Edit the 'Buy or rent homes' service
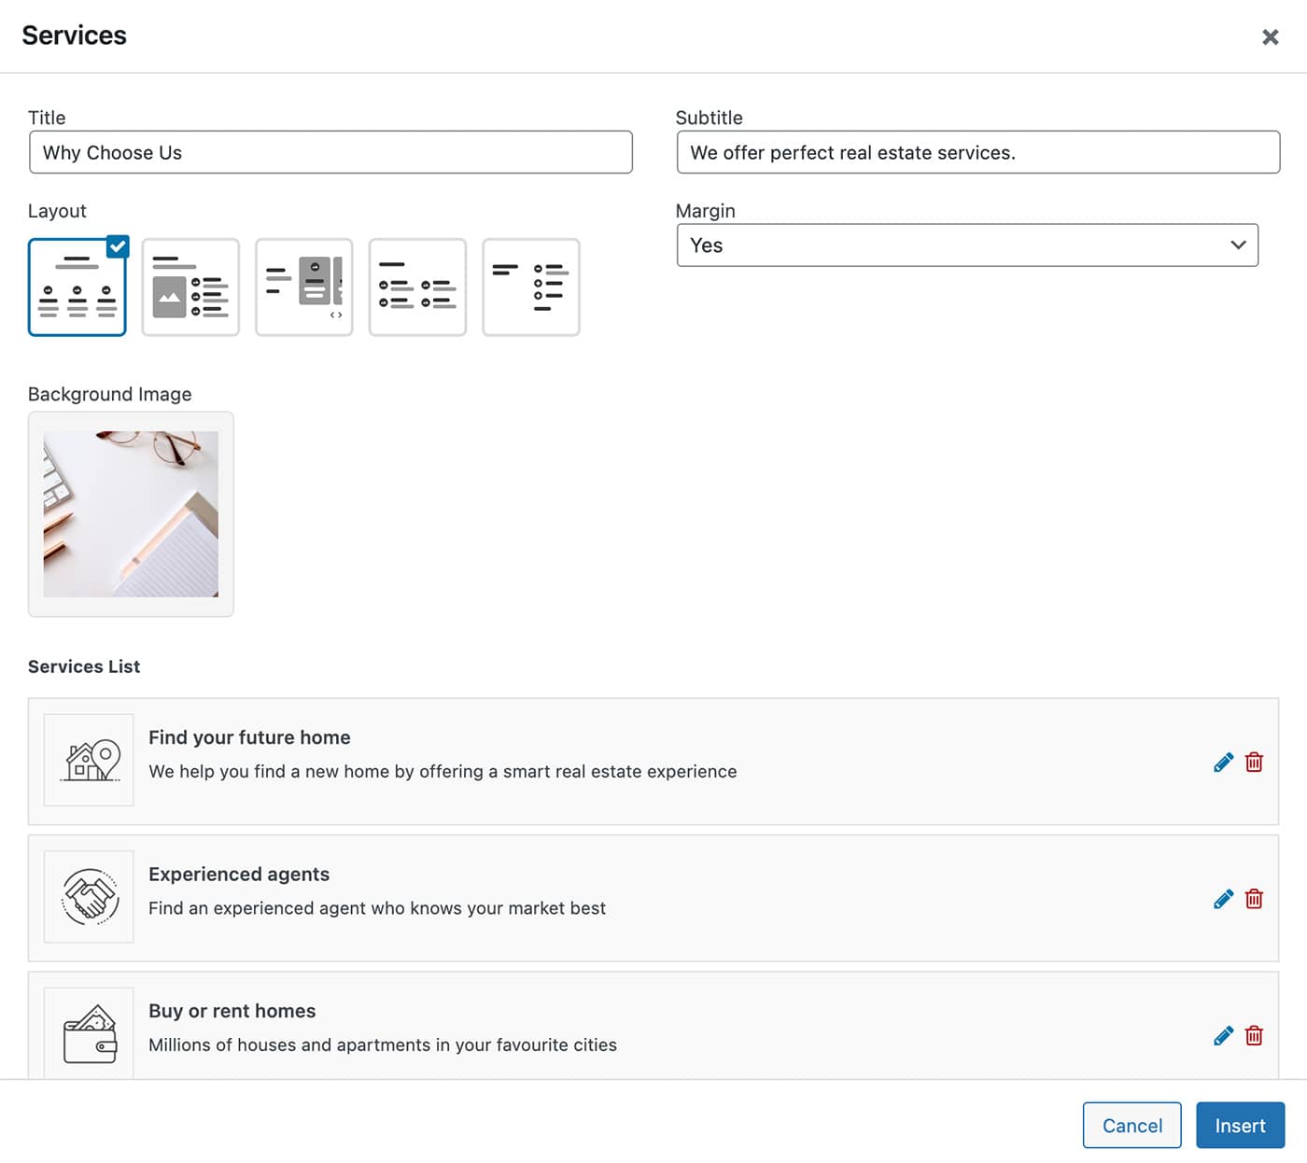The width and height of the screenshot is (1307, 1163). click(1223, 1036)
